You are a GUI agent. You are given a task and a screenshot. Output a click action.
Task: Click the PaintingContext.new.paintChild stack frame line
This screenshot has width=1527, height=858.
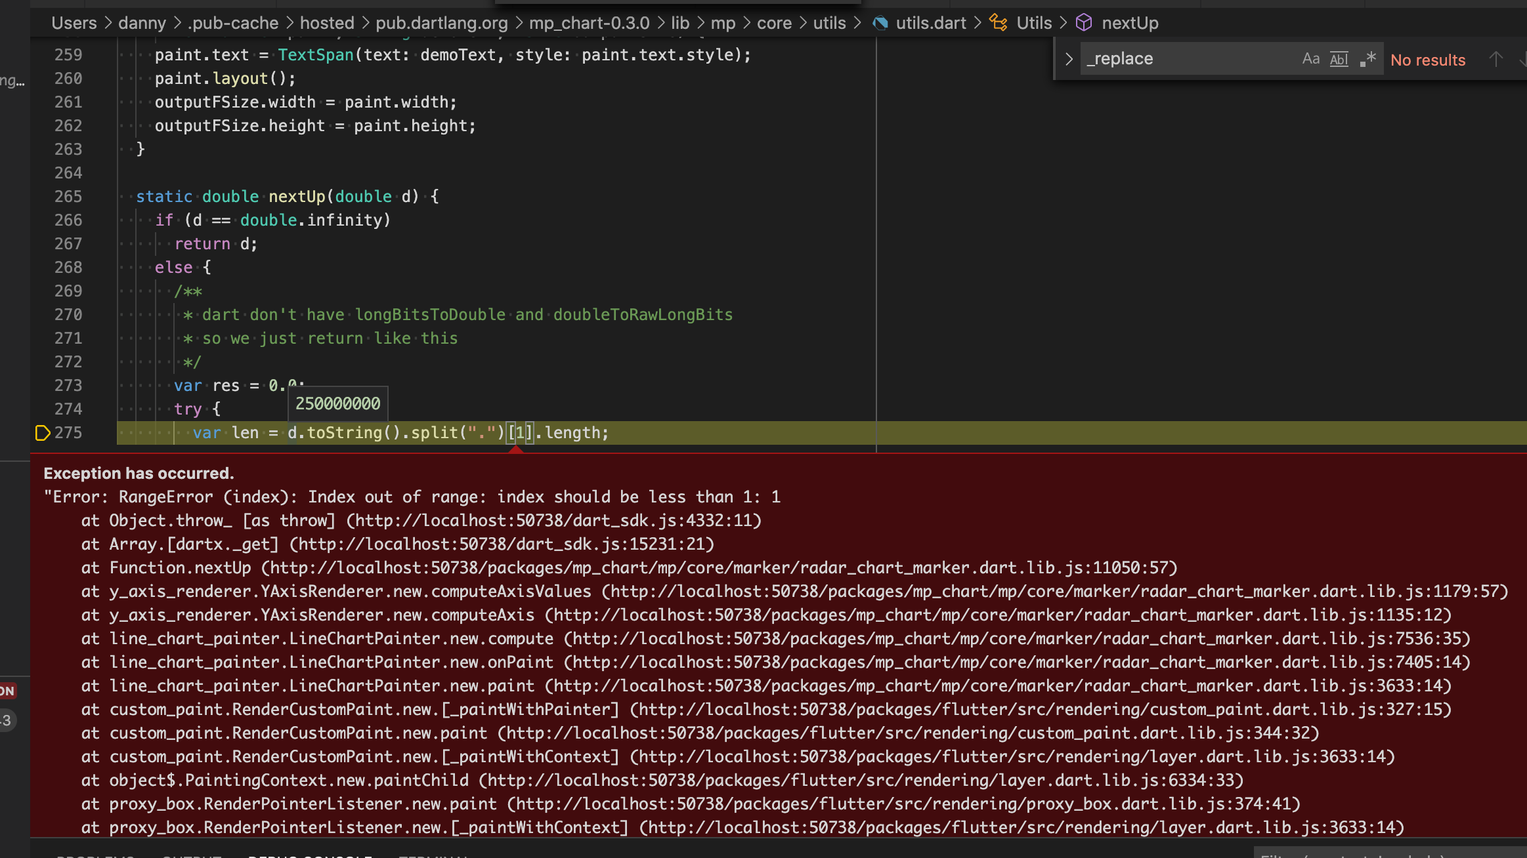tap(662, 780)
